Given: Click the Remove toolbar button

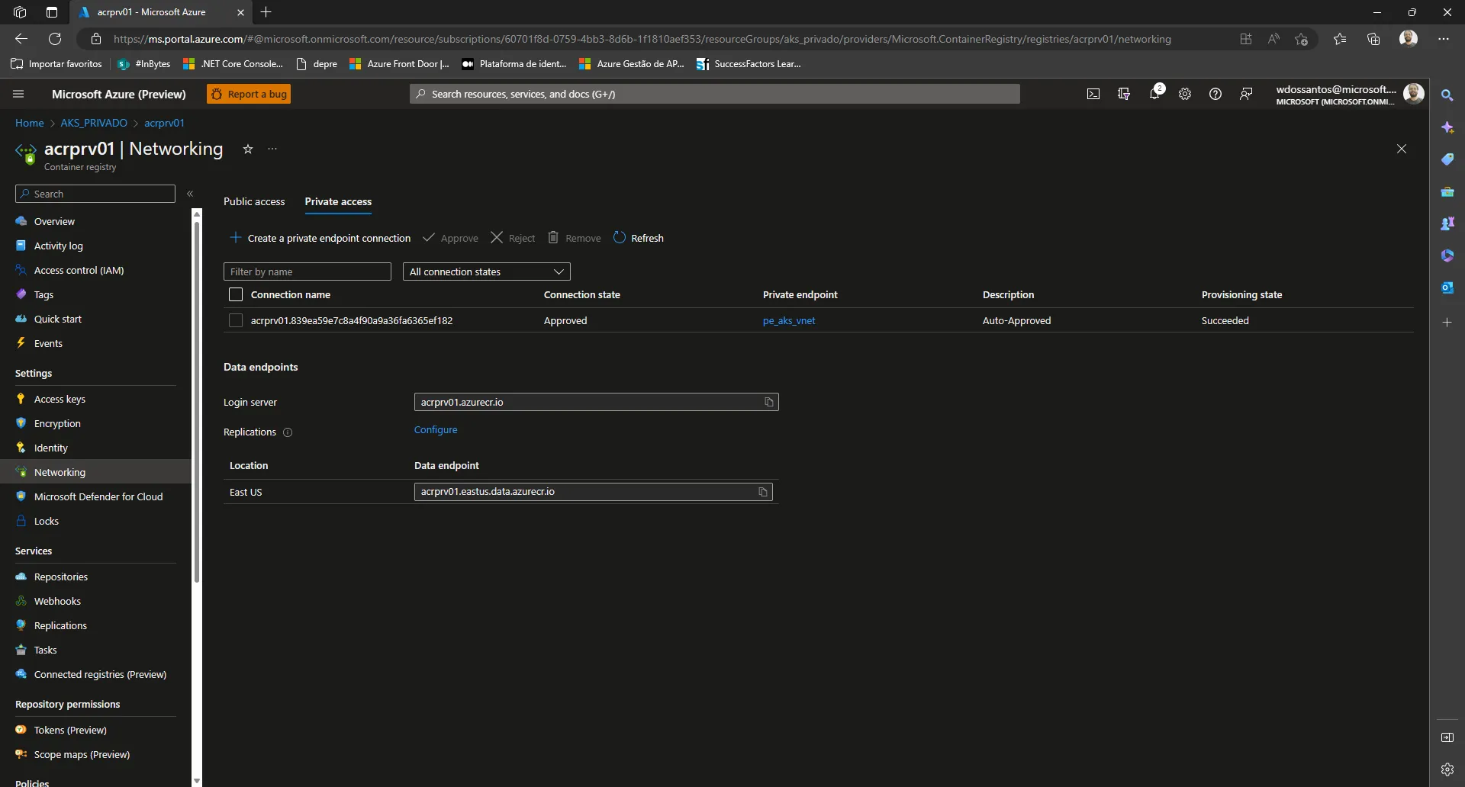Looking at the screenshot, I should (575, 238).
